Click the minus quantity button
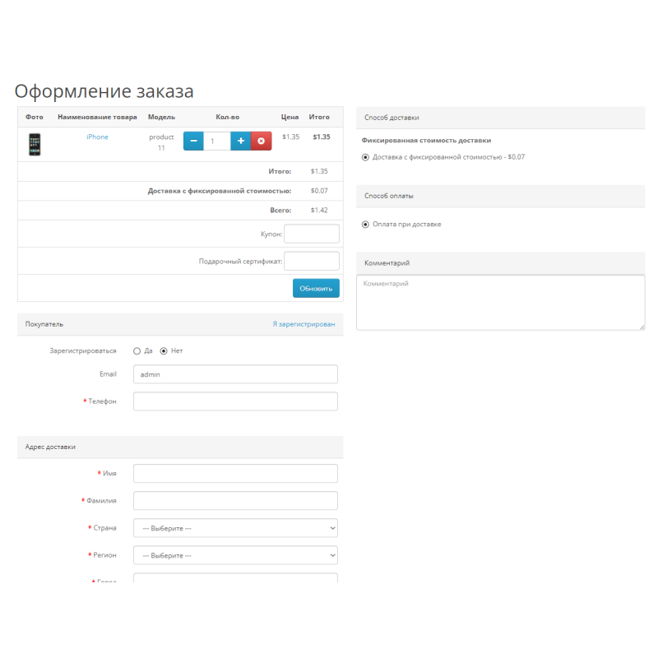This screenshot has height=658, width=658. coord(193,141)
